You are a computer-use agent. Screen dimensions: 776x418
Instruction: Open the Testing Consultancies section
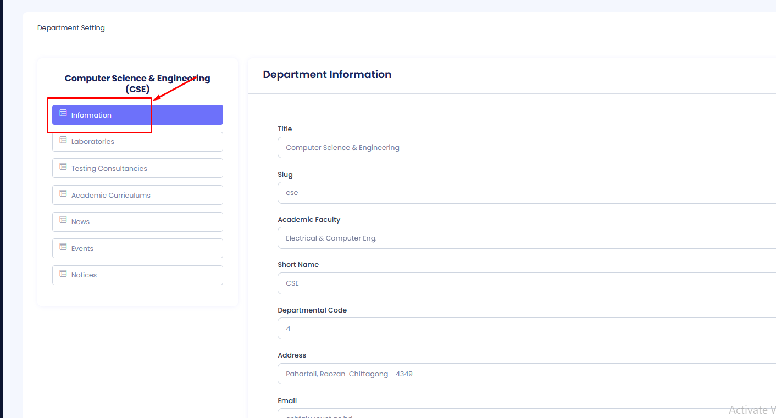[x=137, y=169]
